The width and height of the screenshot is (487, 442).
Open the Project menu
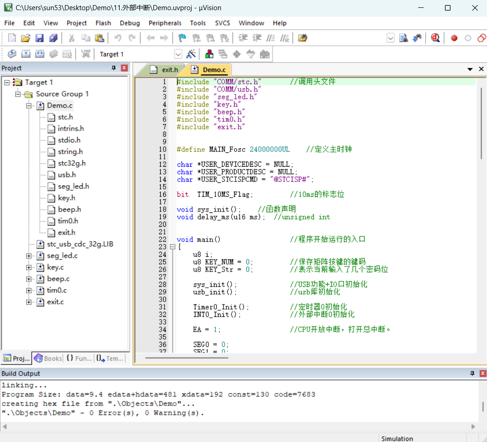(76, 23)
